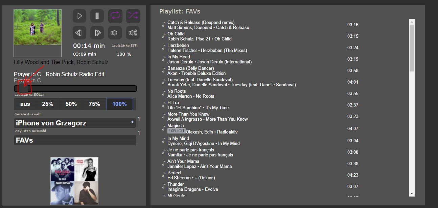Viewport: 438px width, 208px height.
Task: Open the FAVs playlist selection dropdown
Action: [x=75, y=140]
